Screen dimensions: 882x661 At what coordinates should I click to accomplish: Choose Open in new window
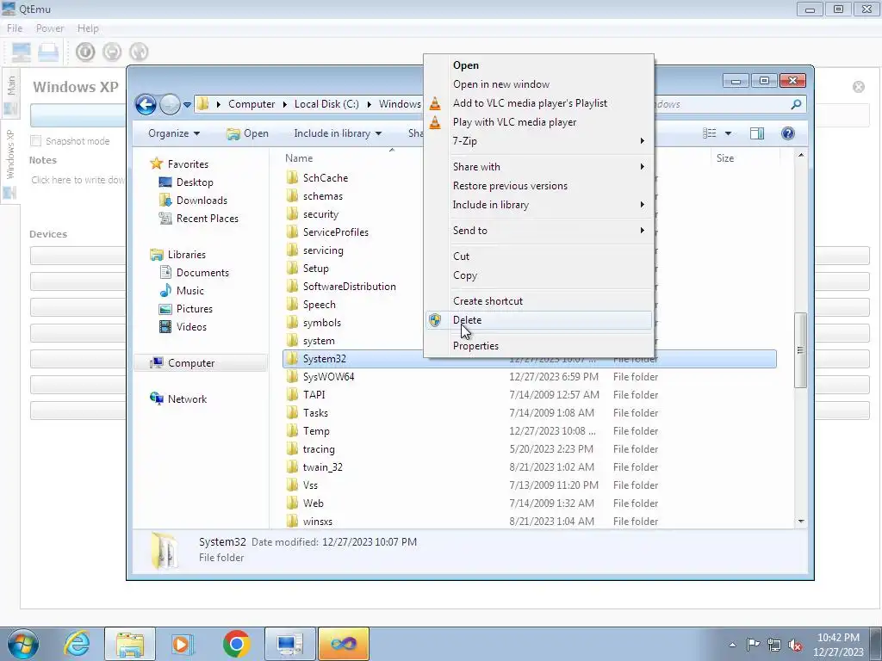click(501, 84)
